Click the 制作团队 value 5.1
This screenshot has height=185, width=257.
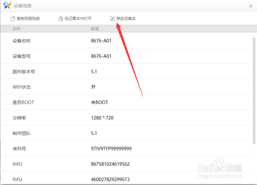click(x=94, y=133)
